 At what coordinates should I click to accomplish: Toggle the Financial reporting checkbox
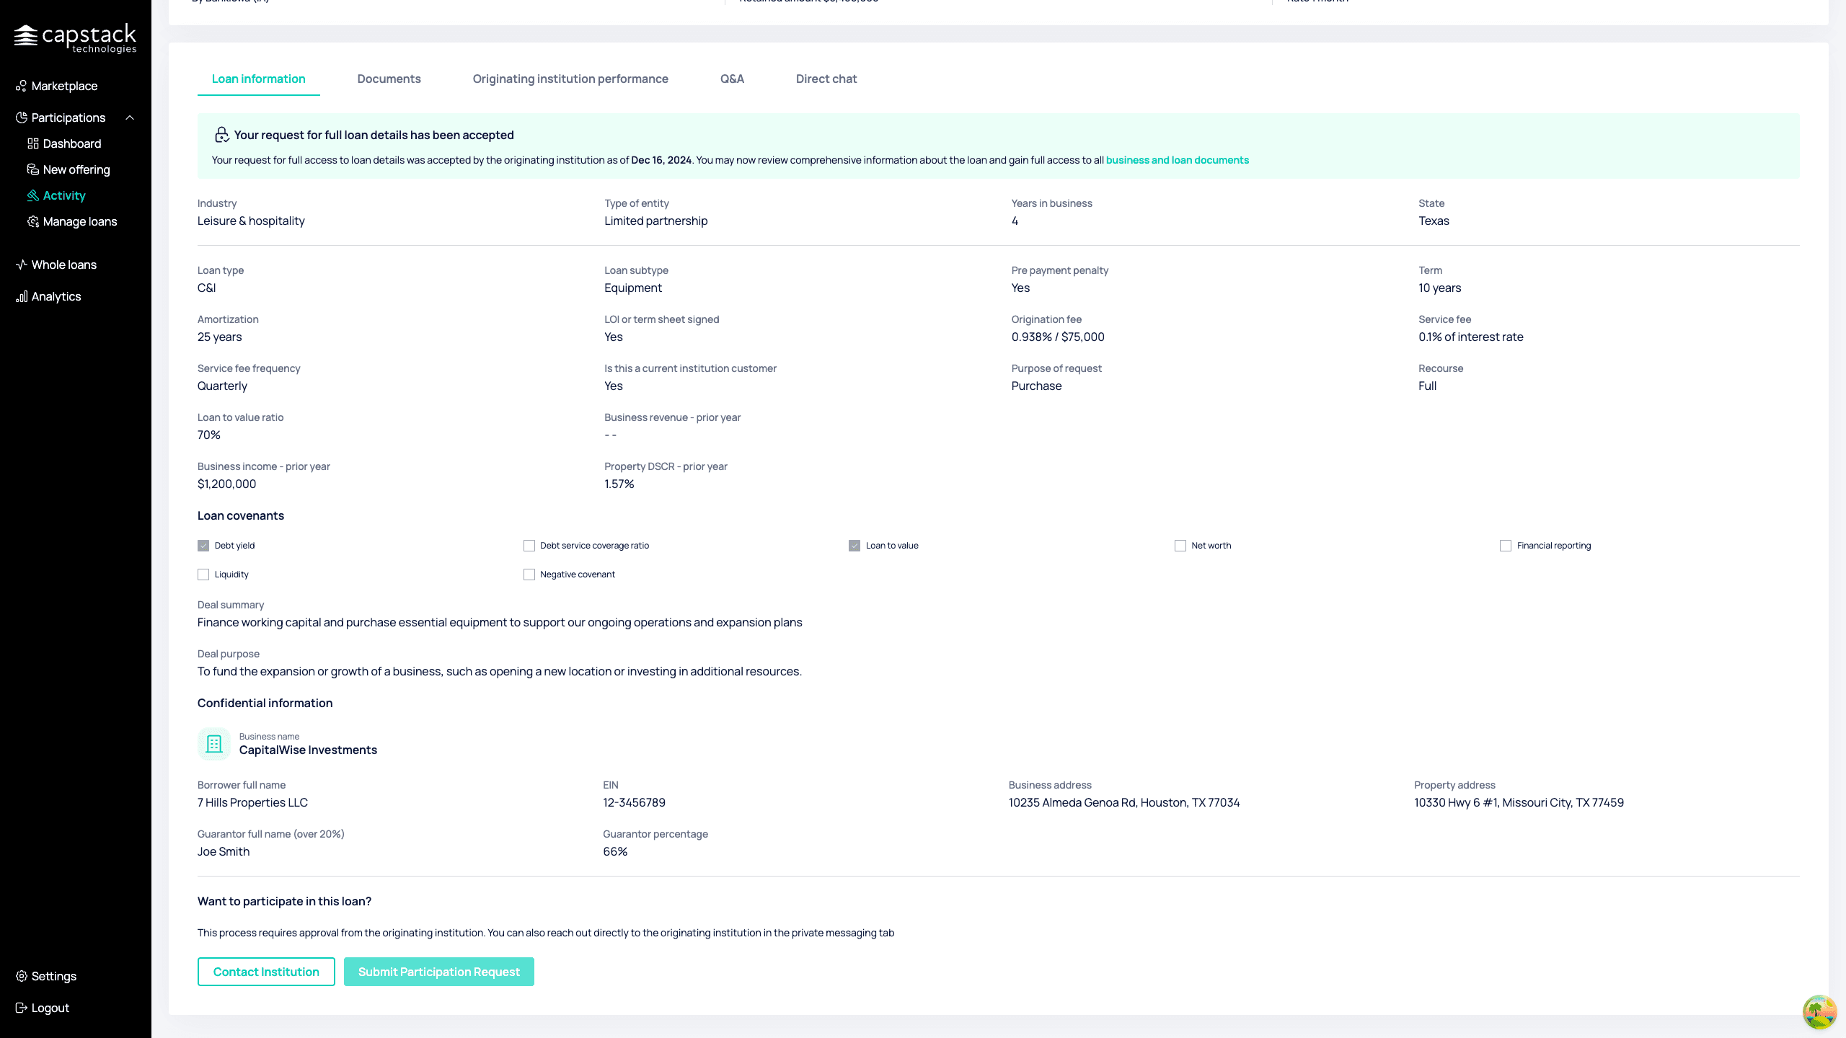click(1506, 546)
